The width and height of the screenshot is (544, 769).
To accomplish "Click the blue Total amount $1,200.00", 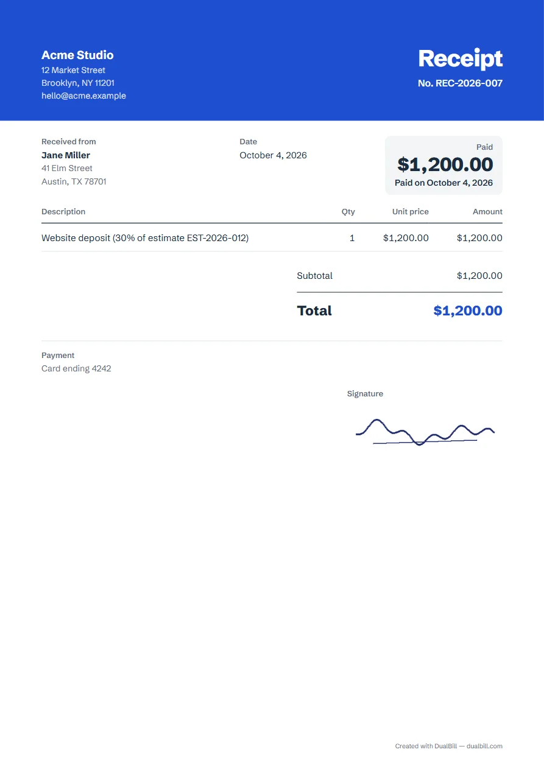I will pos(468,311).
